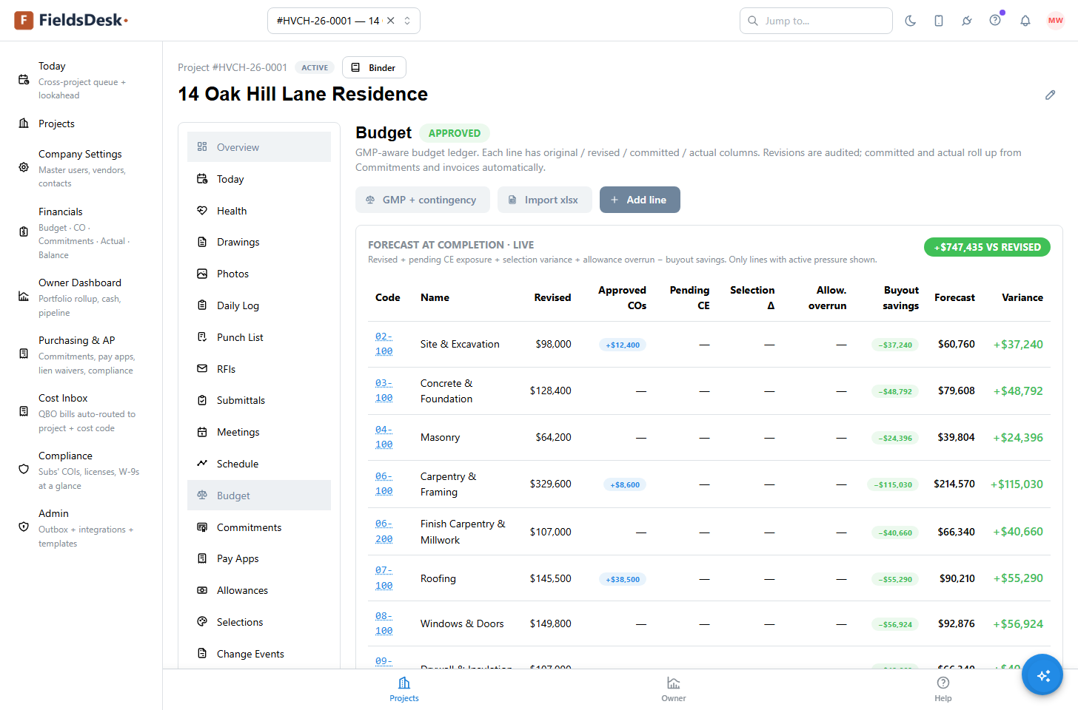Open cost code 07-100 link

384,578
